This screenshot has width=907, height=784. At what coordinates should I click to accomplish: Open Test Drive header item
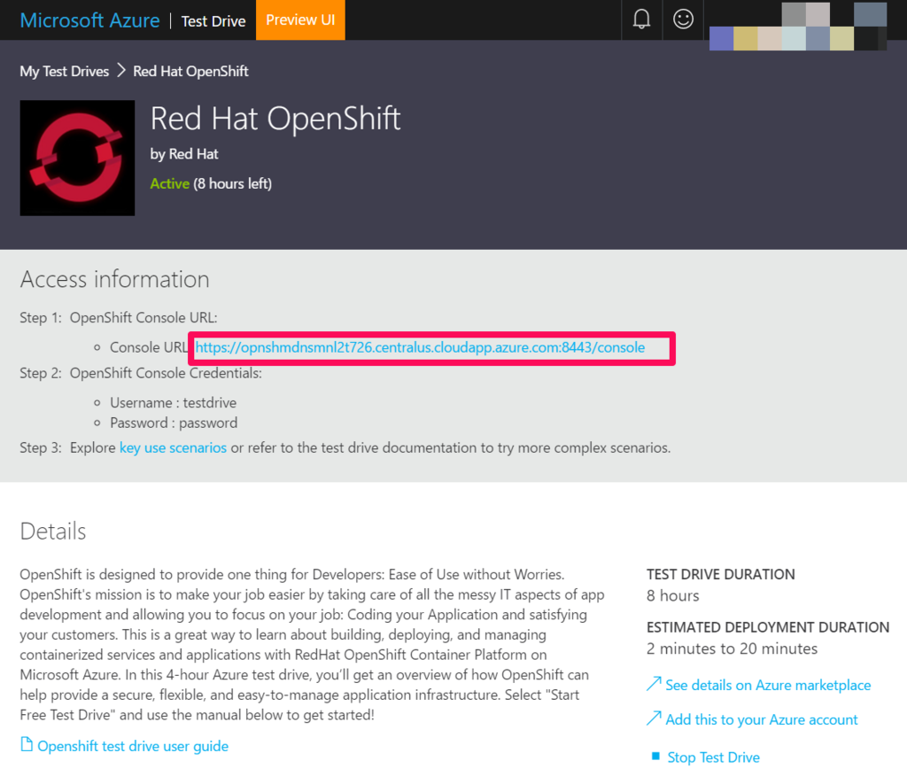[x=213, y=21]
